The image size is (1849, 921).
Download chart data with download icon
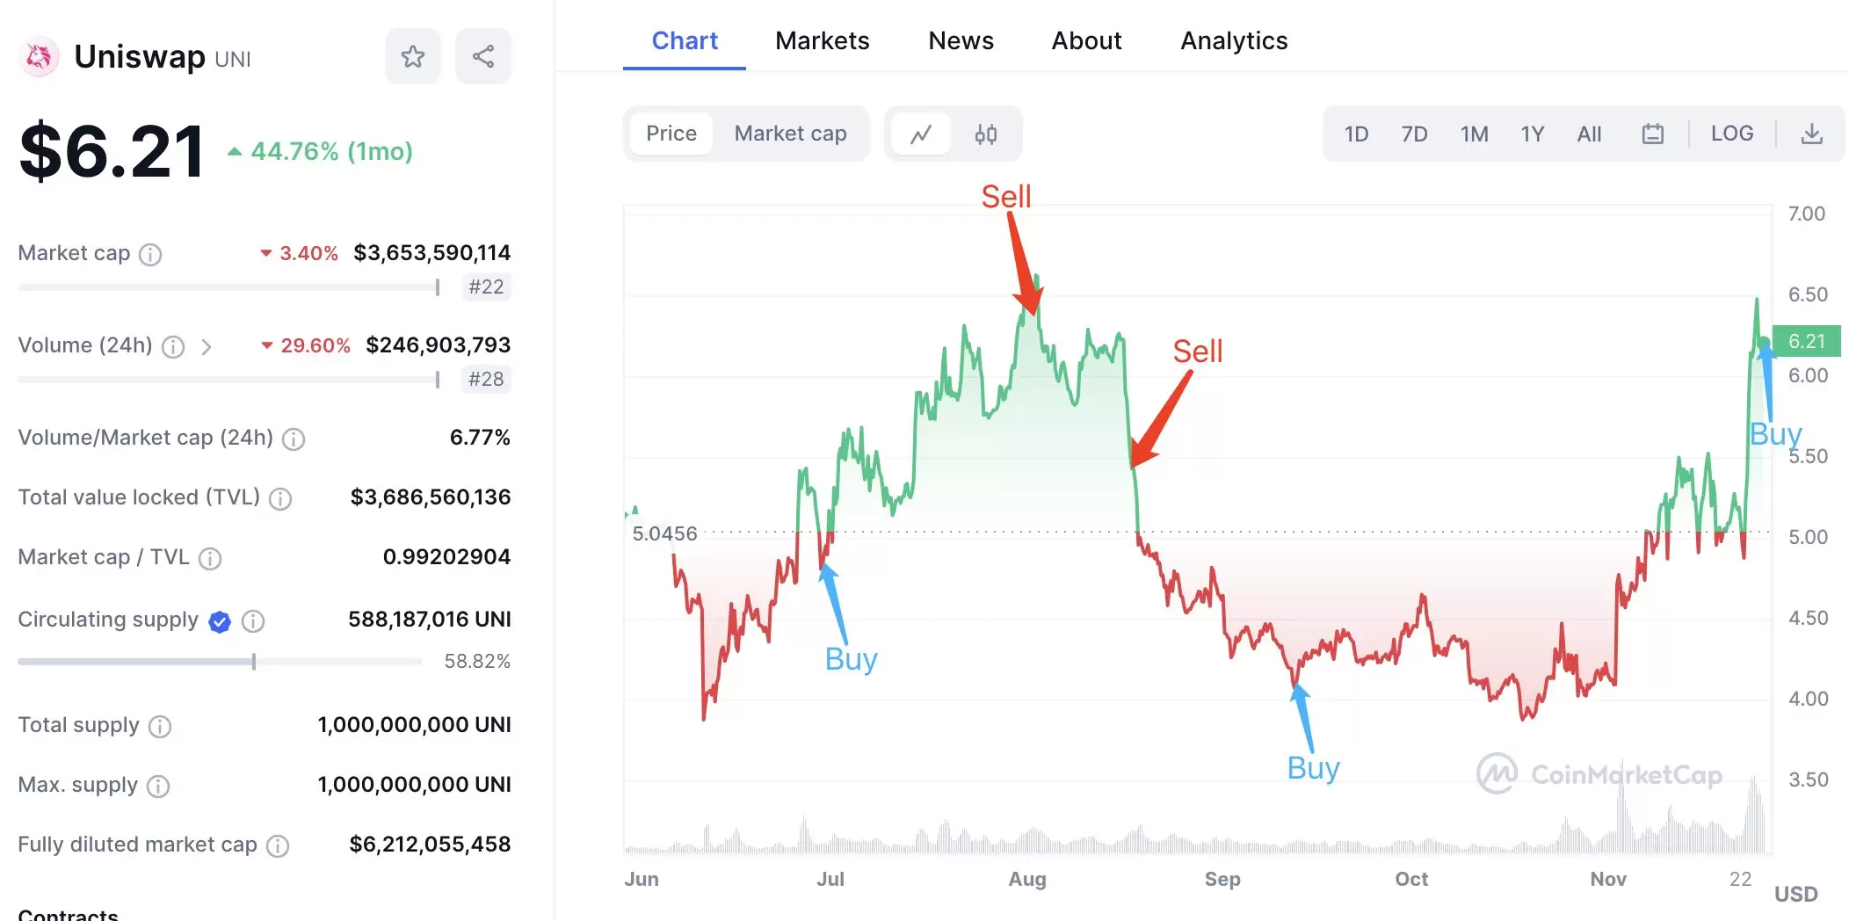(x=1811, y=134)
